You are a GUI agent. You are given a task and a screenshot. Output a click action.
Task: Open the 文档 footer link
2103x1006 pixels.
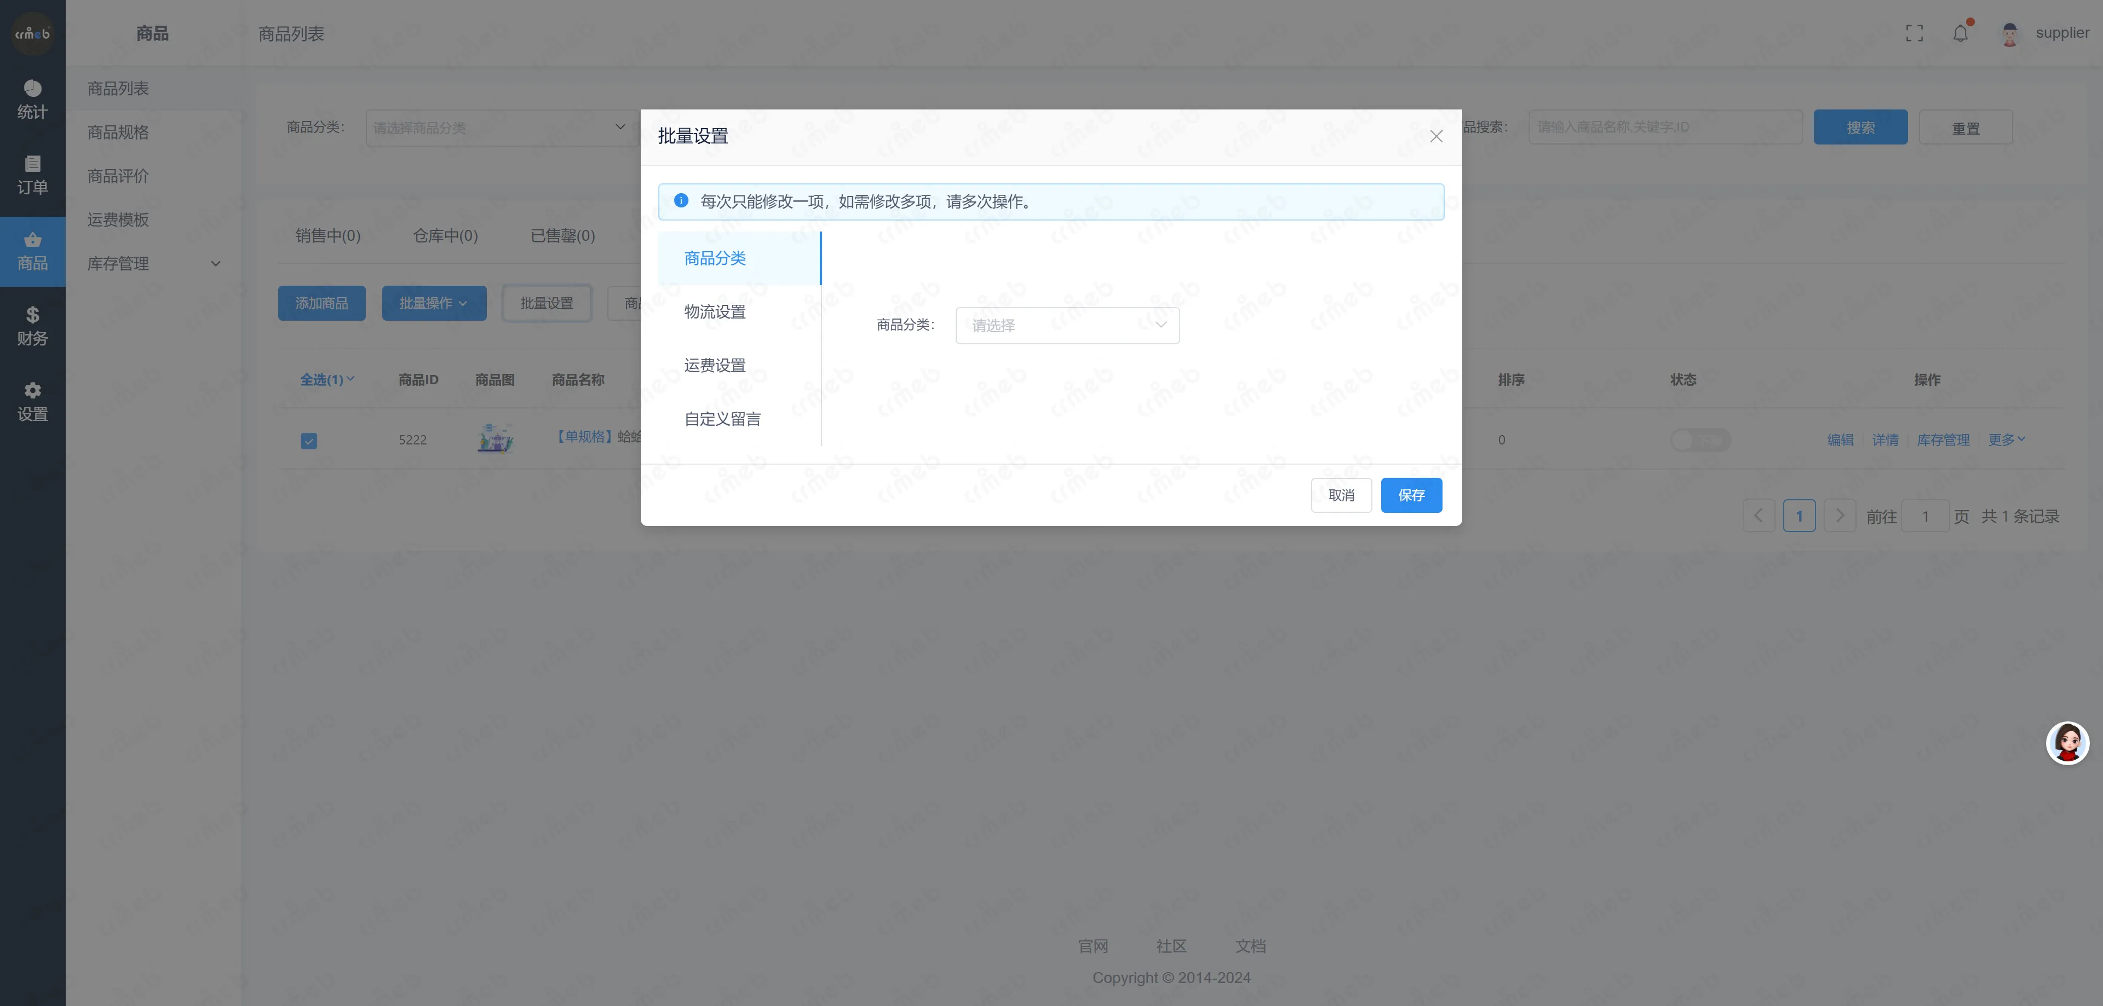[x=1250, y=946]
